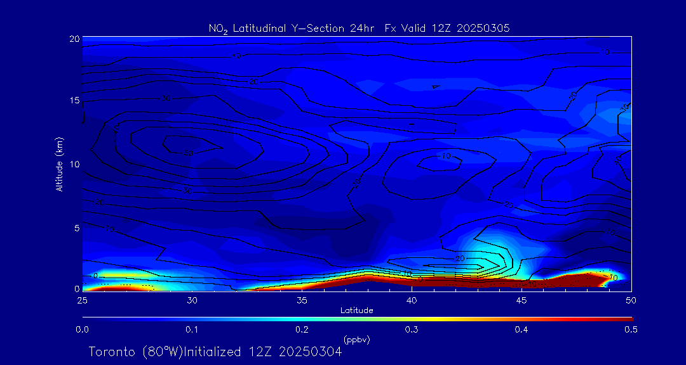Click latitude axis tick label 30
This screenshot has width=686, height=365.
192,300
